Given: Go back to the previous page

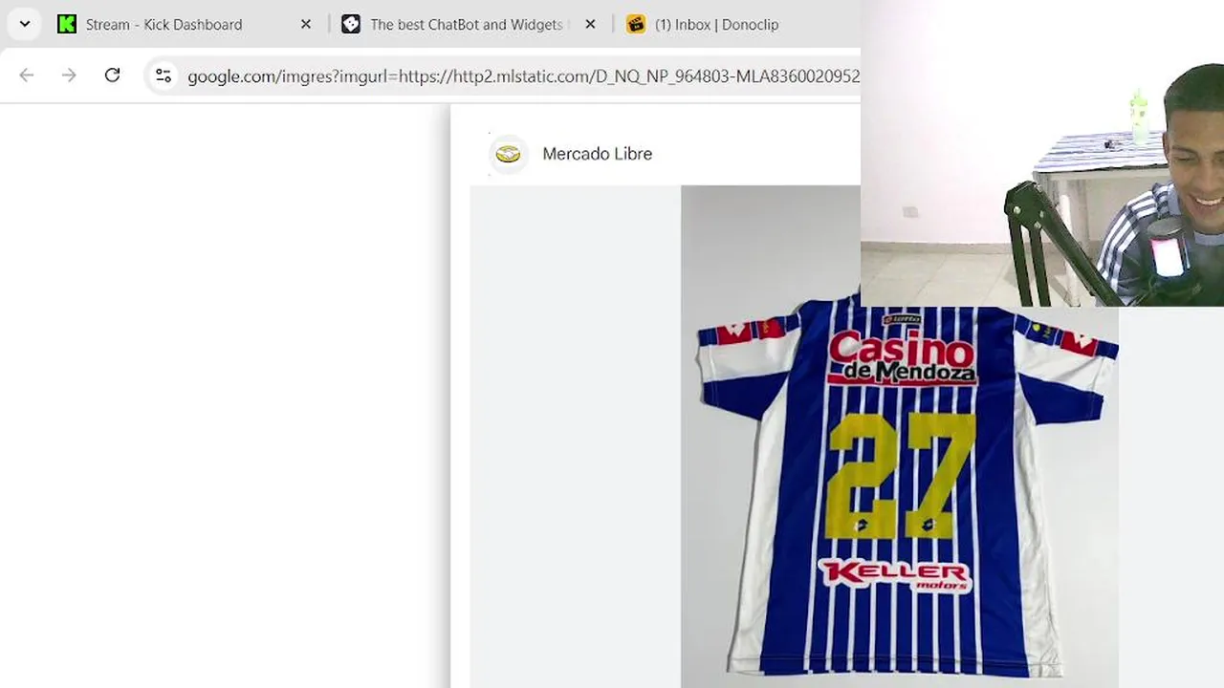Looking at the screenshot, I should pyautogui.click(x=27, y=75).
